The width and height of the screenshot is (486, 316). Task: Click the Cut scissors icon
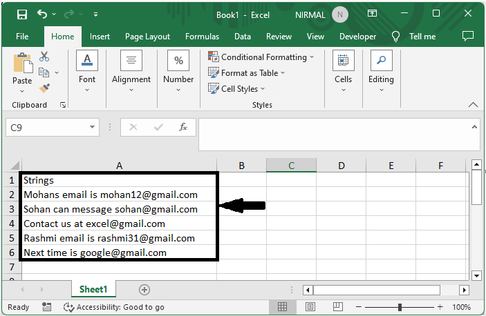(44, 57)
